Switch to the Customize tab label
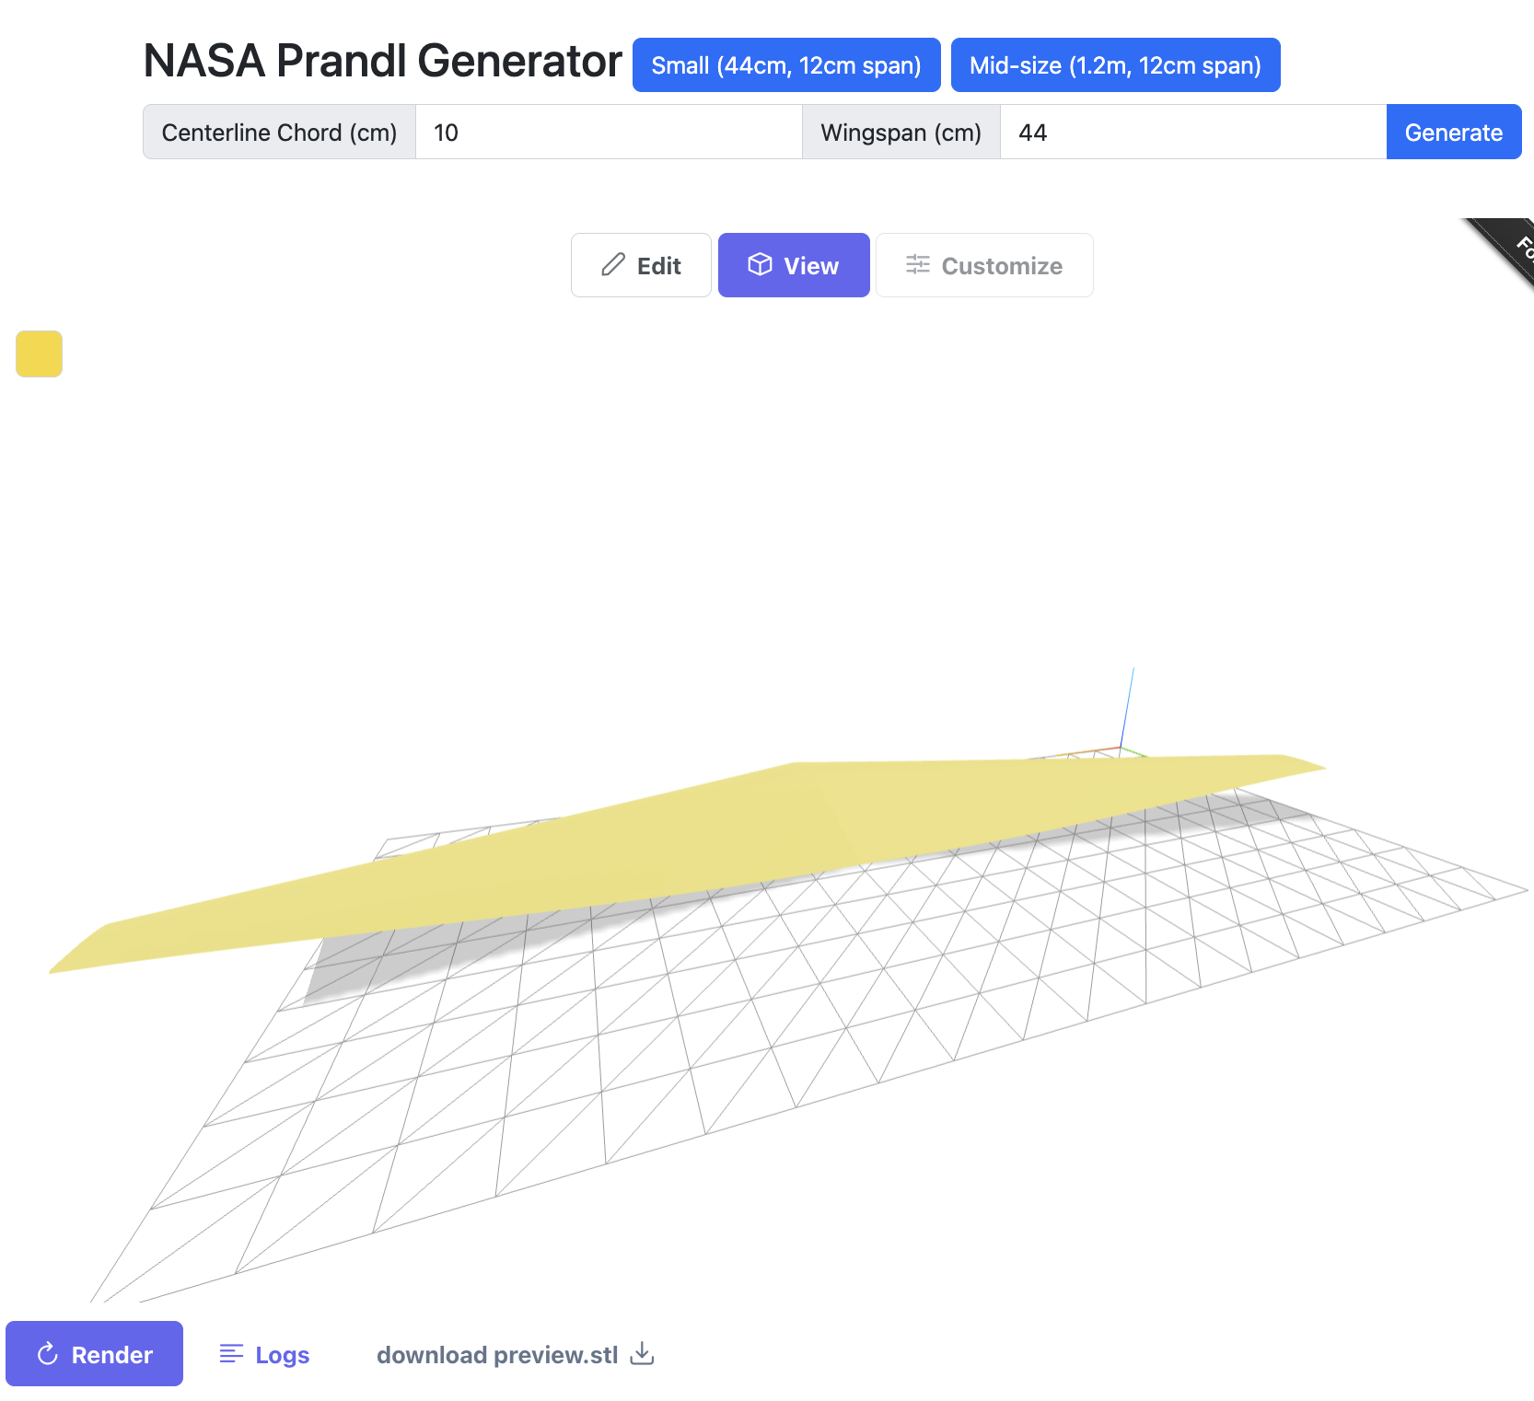Screen dimensions: 1534x1401 pos(1002,266)
